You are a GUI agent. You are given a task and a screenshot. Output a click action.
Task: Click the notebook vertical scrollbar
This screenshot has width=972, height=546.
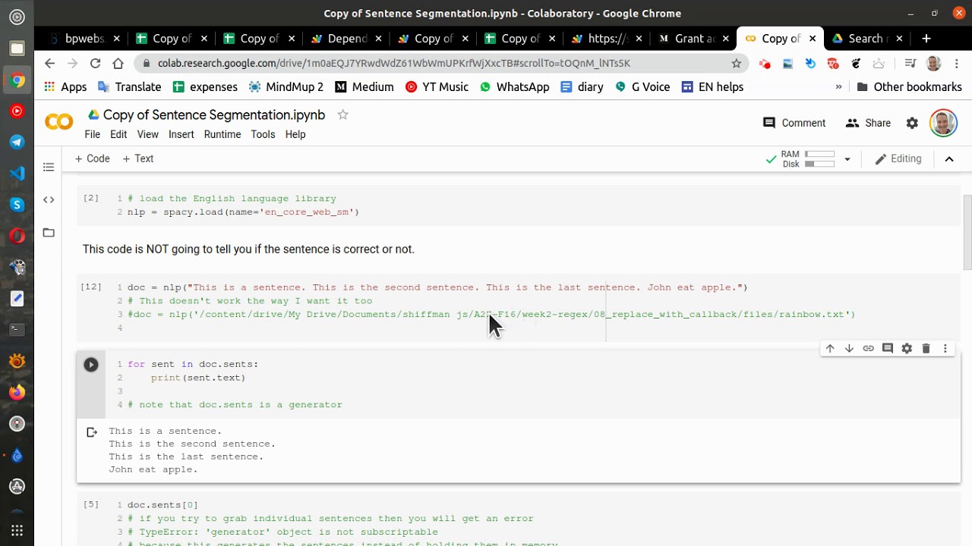click(x=967, y=231)
